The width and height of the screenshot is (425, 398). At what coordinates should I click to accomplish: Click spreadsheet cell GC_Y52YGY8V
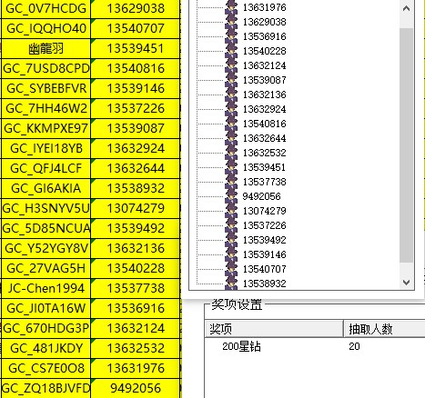click(x=46, y=248)
